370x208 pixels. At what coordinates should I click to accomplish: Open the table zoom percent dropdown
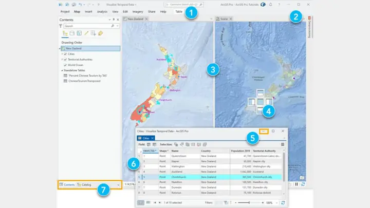point(276,202)
